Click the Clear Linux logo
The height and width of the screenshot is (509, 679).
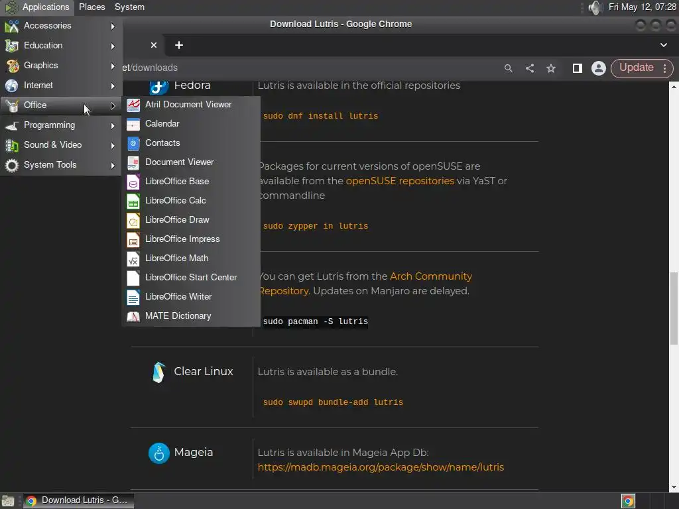pyautogui.click(x=159, y=372)
